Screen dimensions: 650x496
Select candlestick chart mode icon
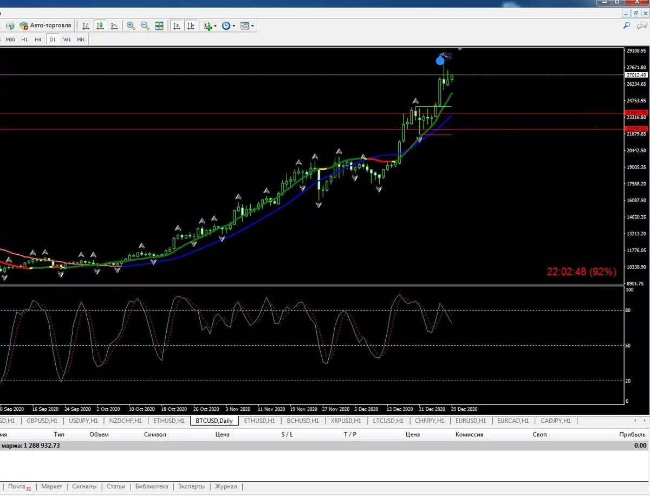(100, 25)
